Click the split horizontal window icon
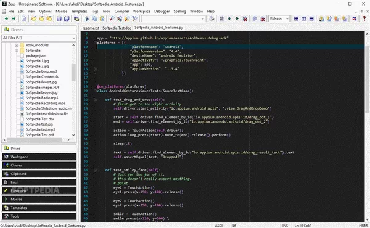This screenshot has width=370, height=228. click(311, 18)
